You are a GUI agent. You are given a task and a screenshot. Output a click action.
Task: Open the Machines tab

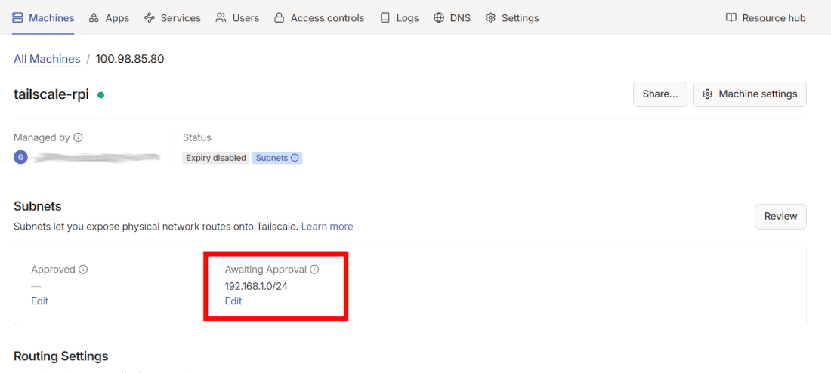pyautogui.click(x=43, y=18)
